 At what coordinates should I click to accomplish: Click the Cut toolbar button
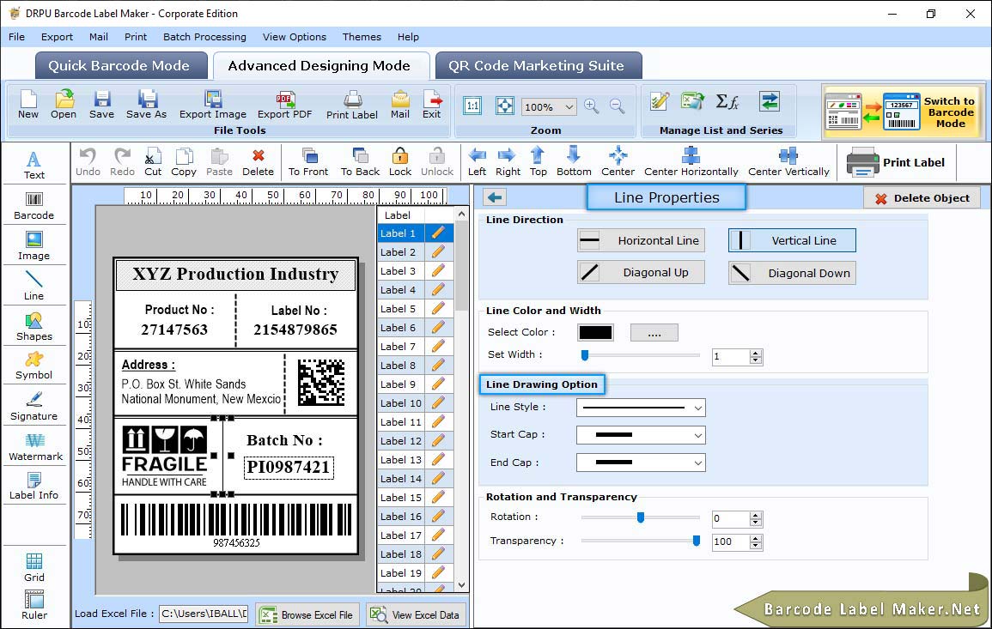click(153, 162)
